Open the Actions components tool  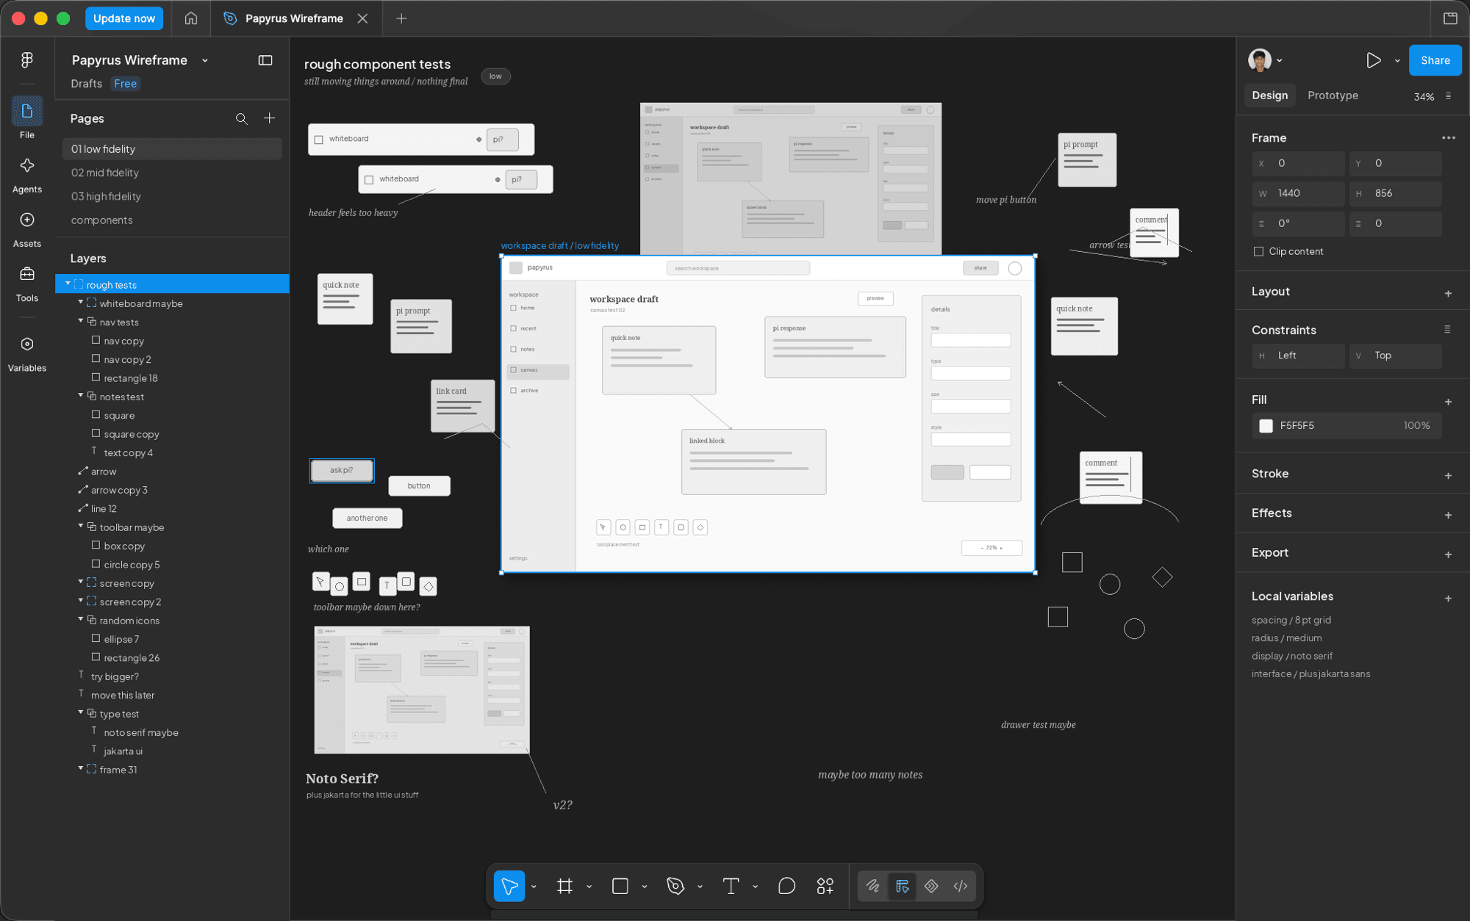coord(825,886)
